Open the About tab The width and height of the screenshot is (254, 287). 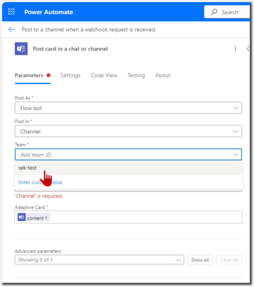pyautogui.click(x=163, y=75)
